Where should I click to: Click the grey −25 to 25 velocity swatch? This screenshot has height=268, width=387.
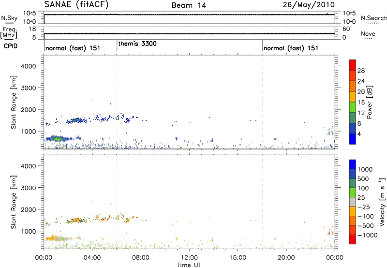click(353, 202)
